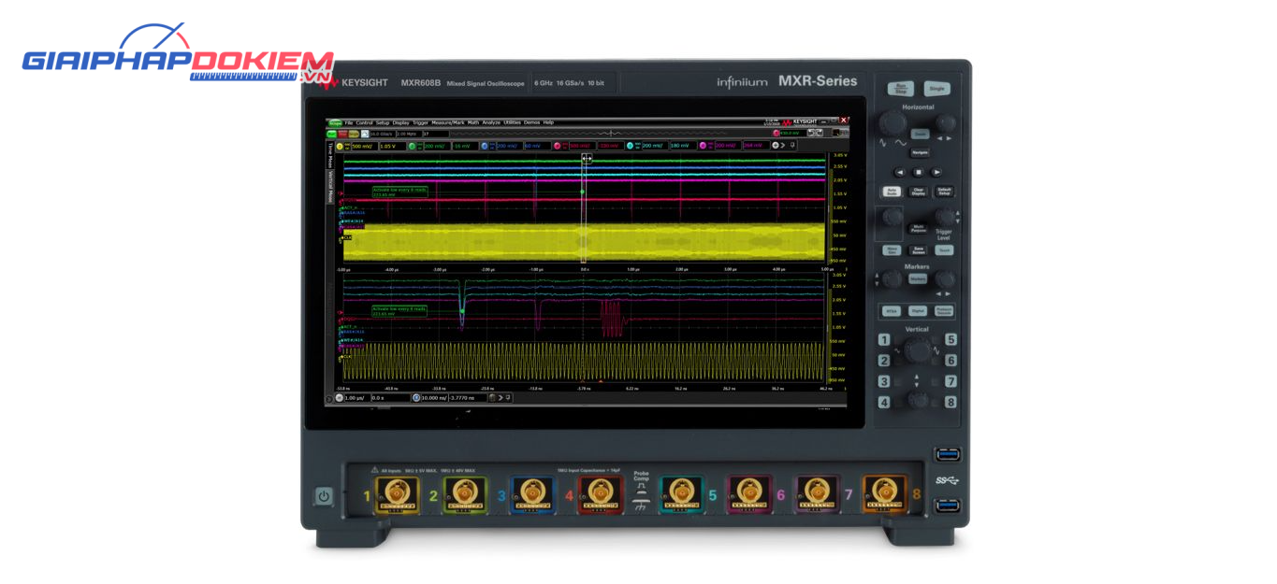Expand more channels with chevron arrow

(783, 146)
